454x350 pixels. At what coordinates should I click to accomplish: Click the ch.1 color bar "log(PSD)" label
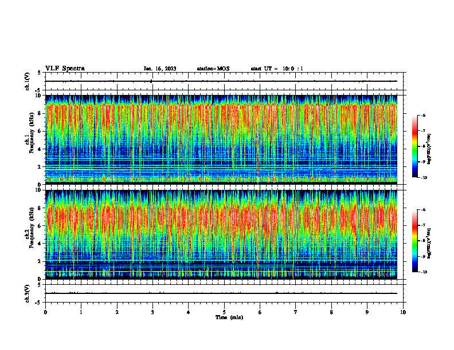point(430,149)
